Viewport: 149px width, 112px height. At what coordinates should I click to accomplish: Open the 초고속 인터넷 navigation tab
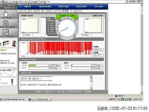pyautogui.click(x=81, y=7)
